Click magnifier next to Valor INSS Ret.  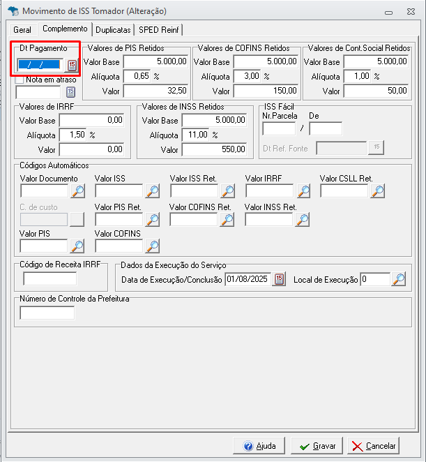click(303, 220)
